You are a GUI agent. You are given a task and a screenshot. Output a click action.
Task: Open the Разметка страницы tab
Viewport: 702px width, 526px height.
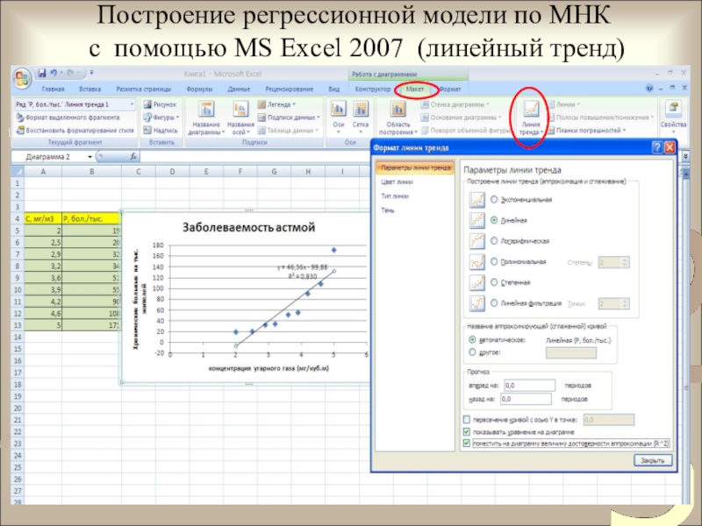point(143,89)
